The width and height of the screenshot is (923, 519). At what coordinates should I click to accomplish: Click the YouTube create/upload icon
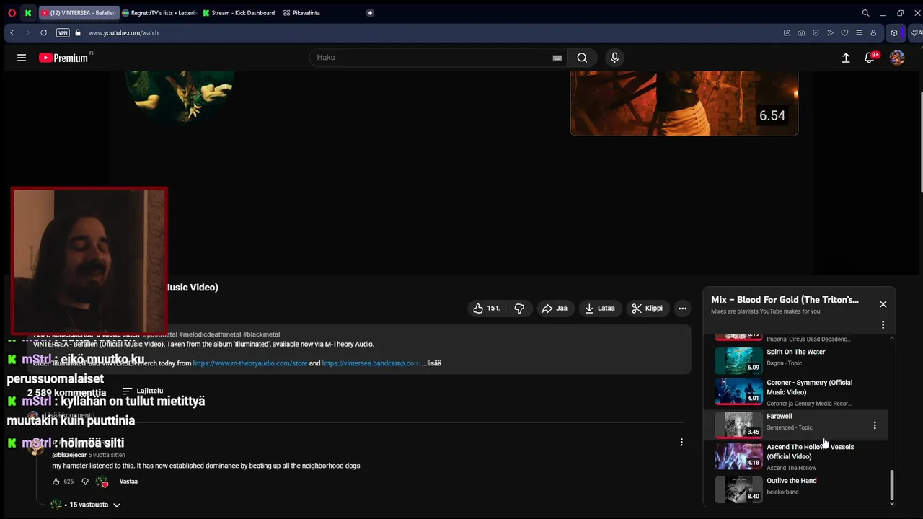tap(846, 58)
